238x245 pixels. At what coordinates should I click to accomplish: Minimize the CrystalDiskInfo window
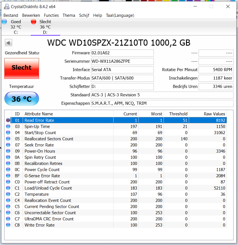click(195, 6)
